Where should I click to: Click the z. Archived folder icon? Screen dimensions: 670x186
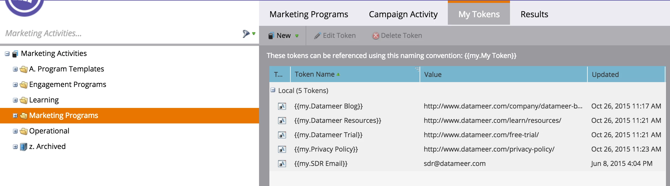[x=24, y=147]
